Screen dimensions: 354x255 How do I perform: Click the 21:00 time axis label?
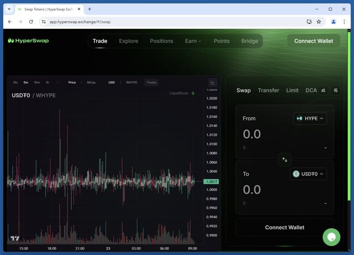[x=80, y=248]
